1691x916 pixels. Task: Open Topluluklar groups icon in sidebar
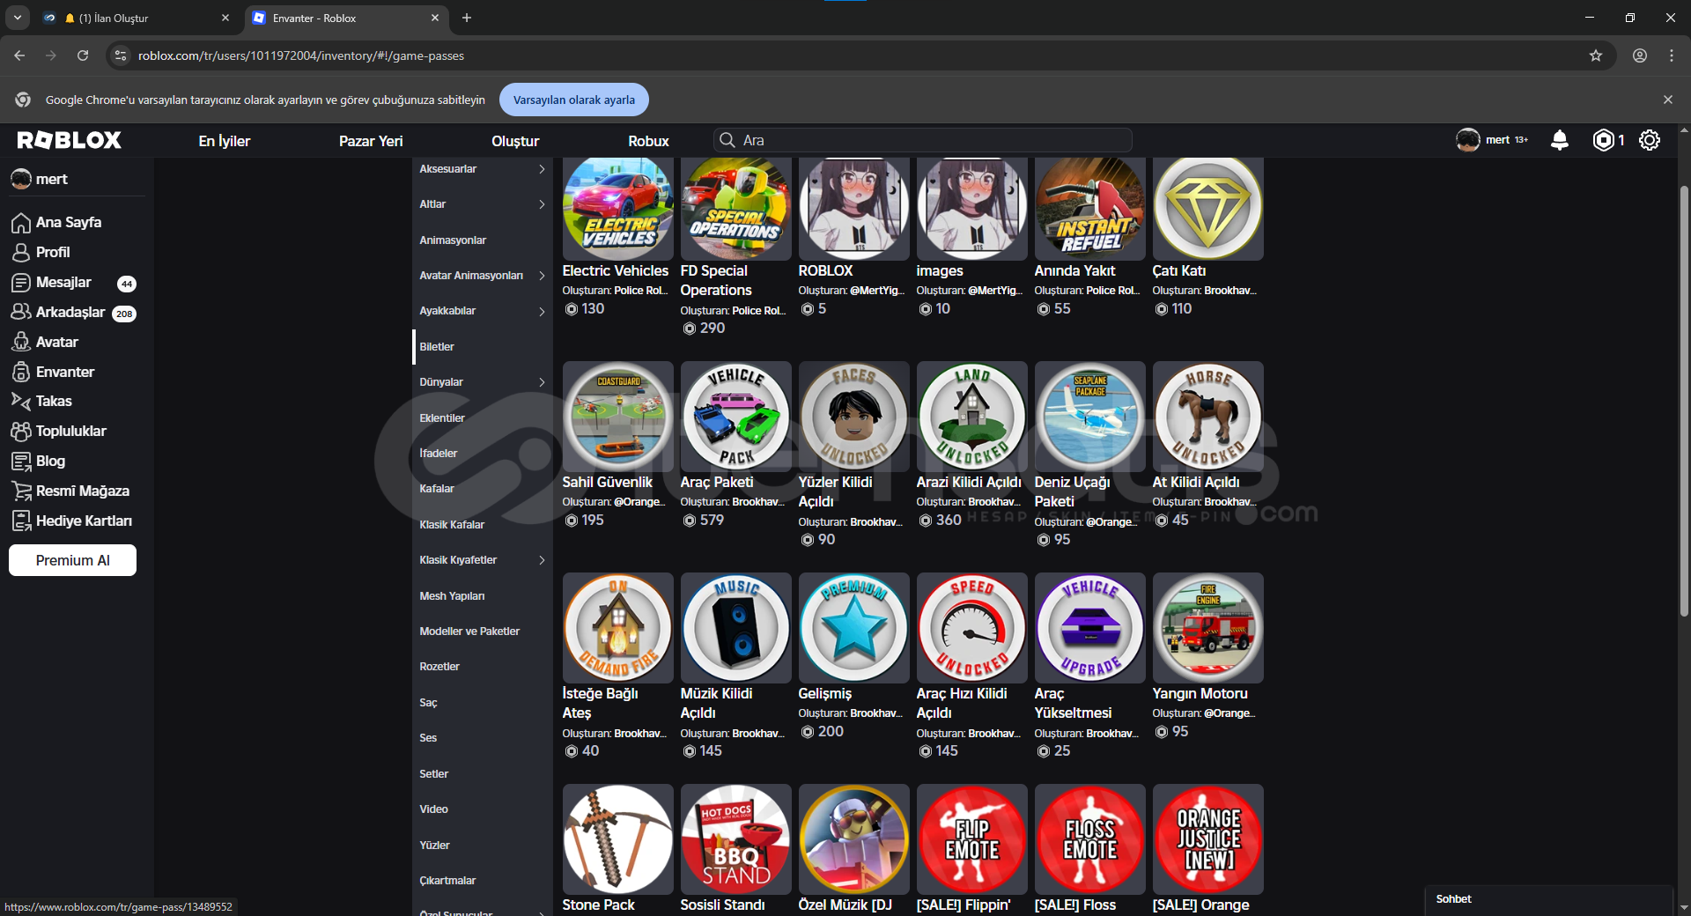pos(21,431)
